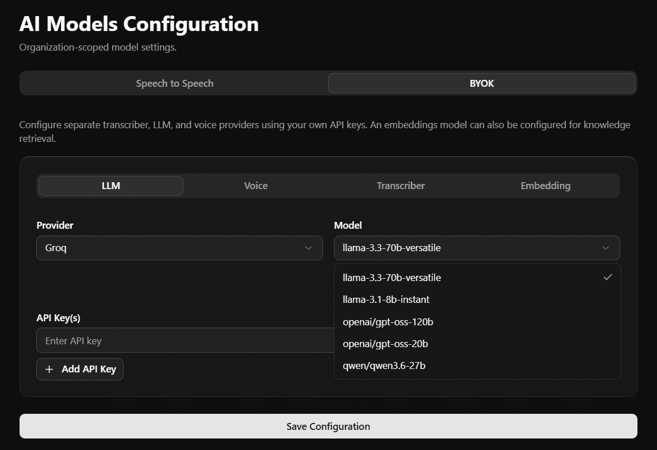Select llama-3.1-8b-instant model option
The width and height of the screenshot is (657, 450).
(x=477, y=299)
